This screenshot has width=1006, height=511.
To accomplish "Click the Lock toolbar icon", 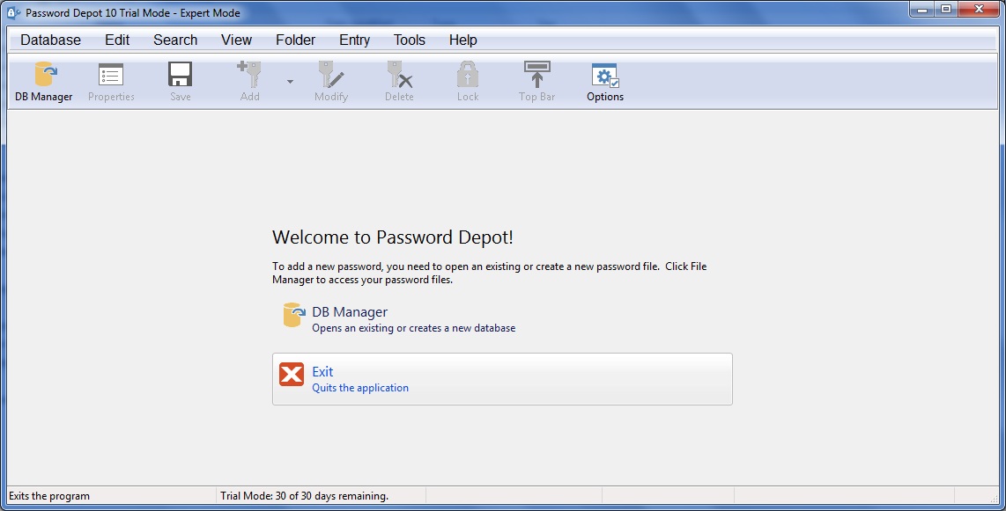I will pos(467,79).
